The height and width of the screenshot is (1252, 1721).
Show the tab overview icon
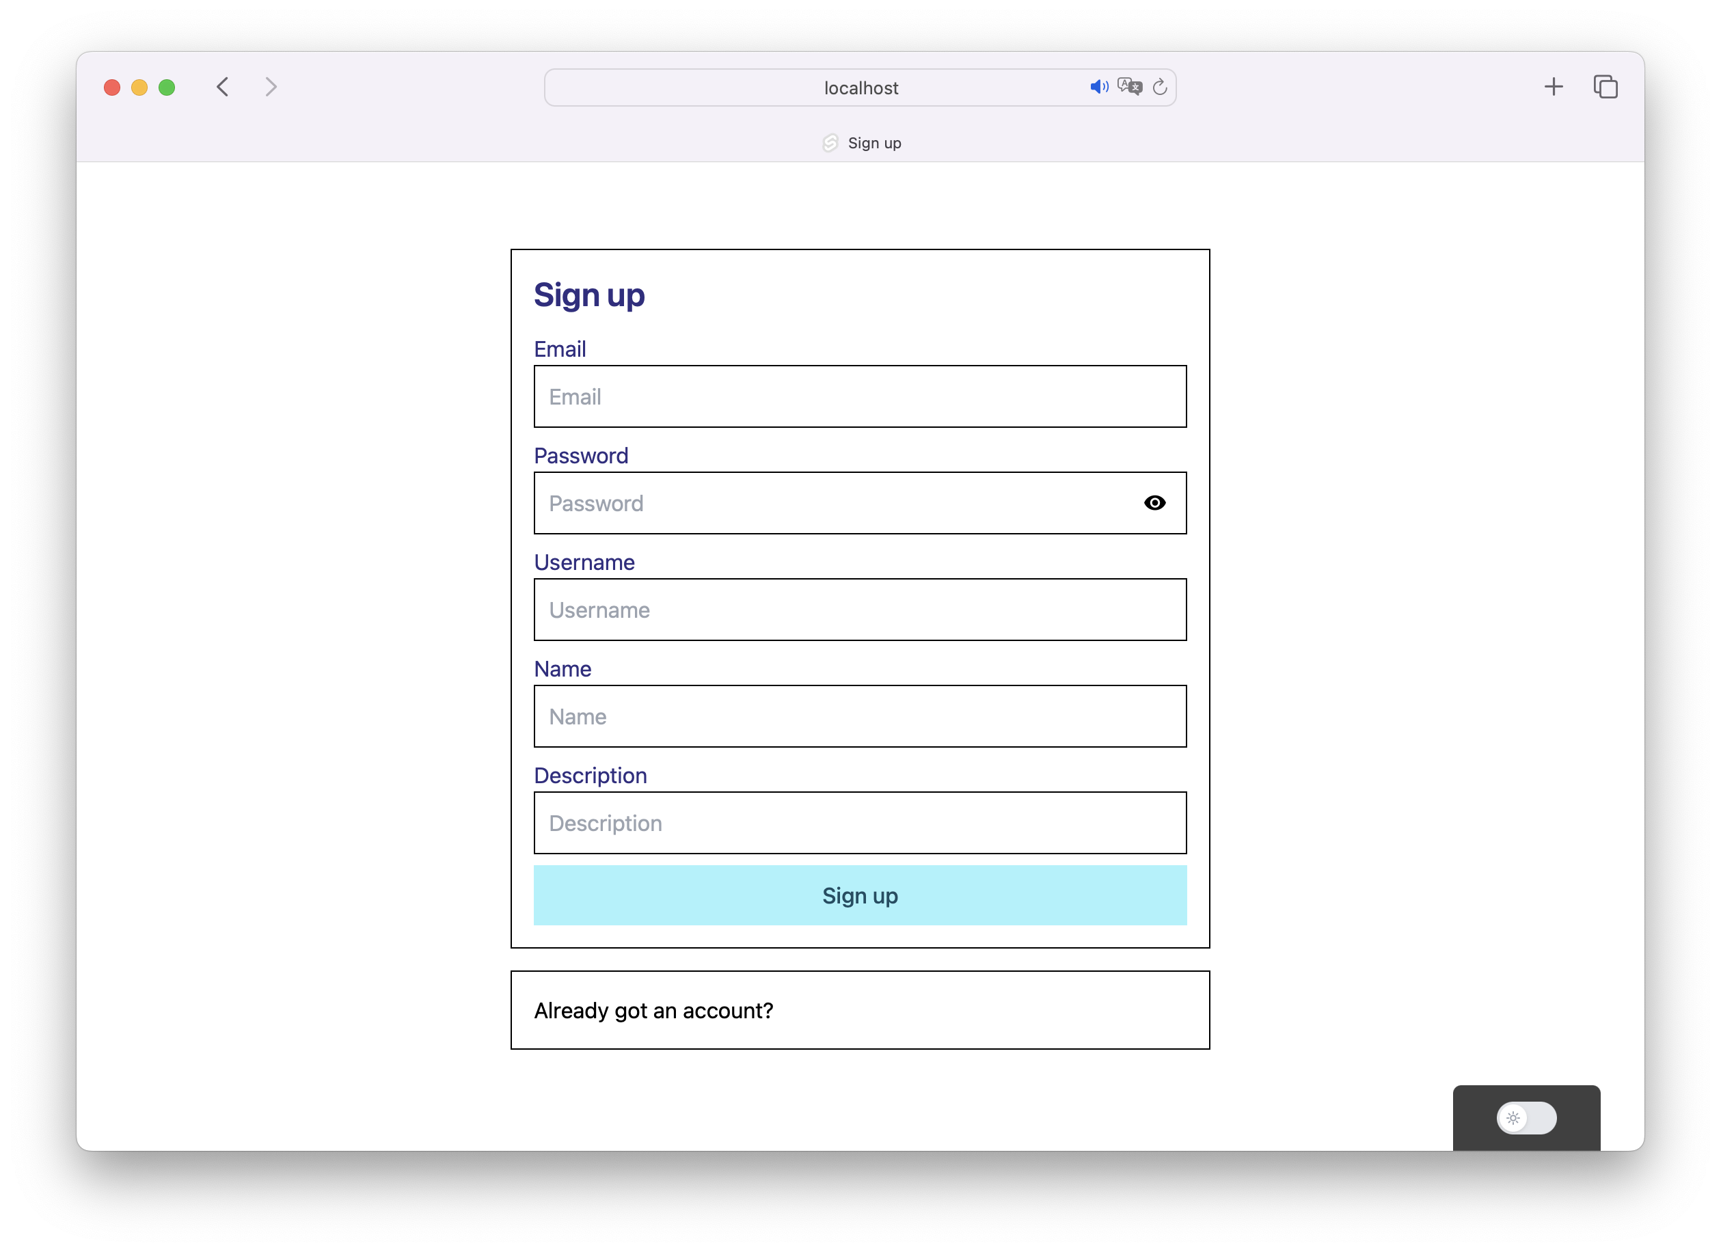click(1605, 87)
